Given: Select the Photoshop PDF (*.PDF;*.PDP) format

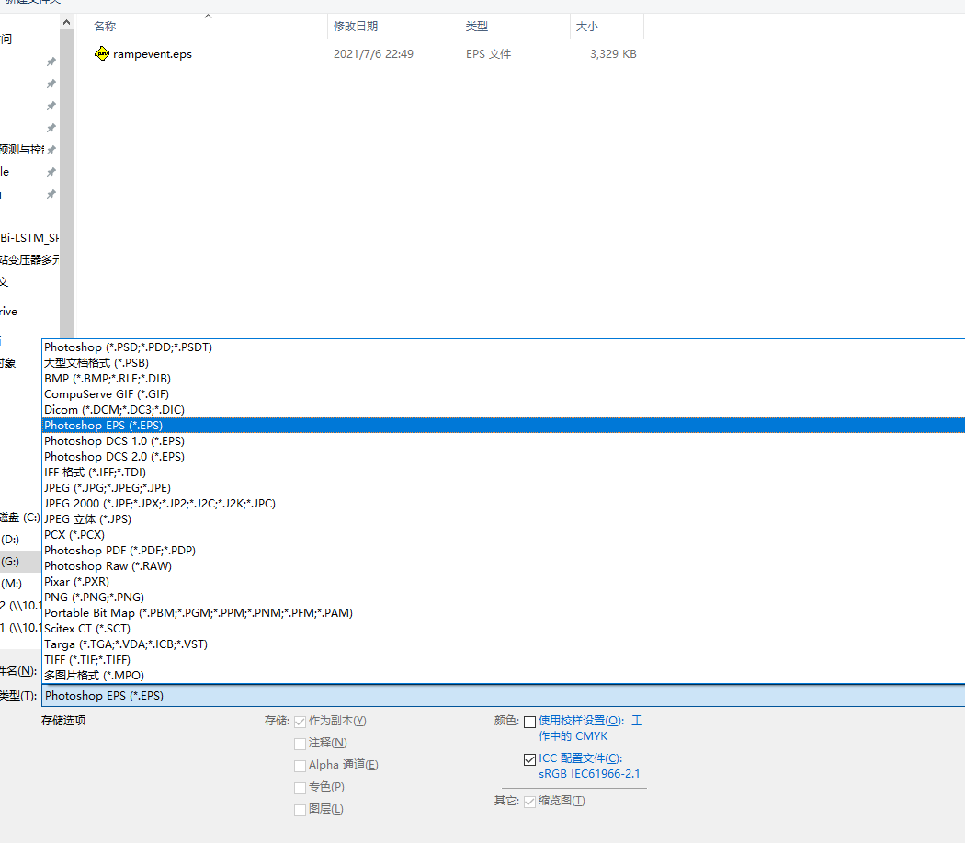Looking at the screenshot, I should 504,551.
